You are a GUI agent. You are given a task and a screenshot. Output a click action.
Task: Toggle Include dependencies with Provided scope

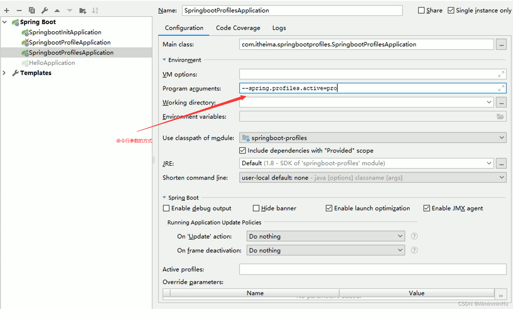pyautogui.click(x=243, y=150)
